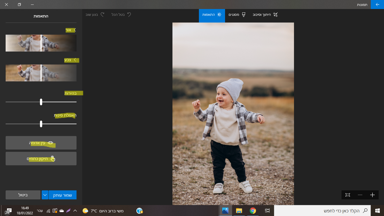Click בטל הכל to undo all changes
The height and width of the screenshot is (216, 384).
click(x=122, y=14)
